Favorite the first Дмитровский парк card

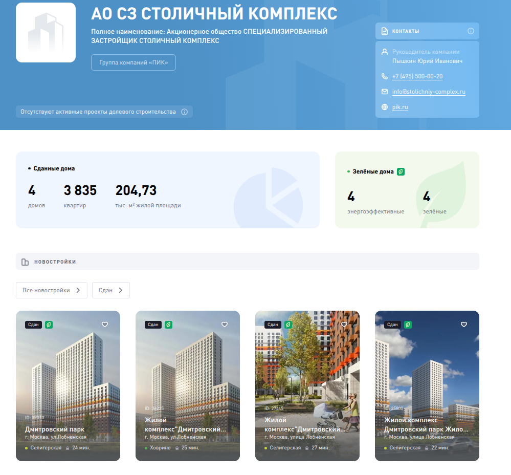tap(105, 325)
